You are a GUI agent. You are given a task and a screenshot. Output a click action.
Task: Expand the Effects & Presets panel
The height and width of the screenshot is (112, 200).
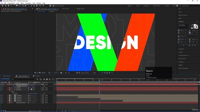(183, 15)
